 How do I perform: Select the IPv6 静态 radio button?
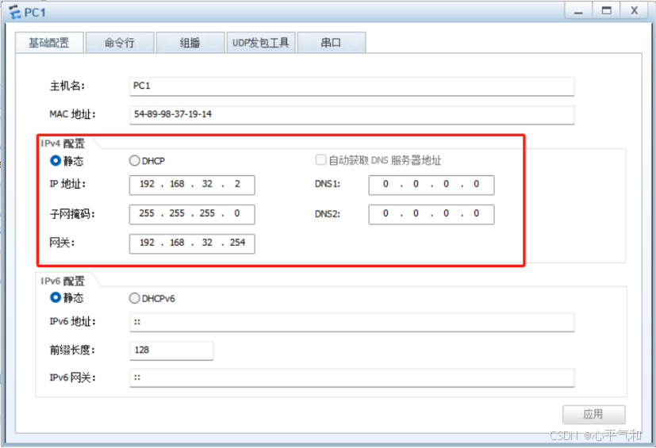[x=56, y=297]
